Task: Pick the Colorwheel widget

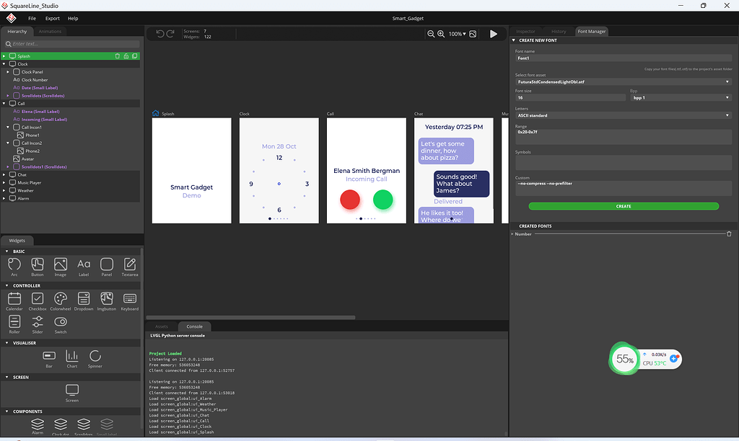Action: 61,301
